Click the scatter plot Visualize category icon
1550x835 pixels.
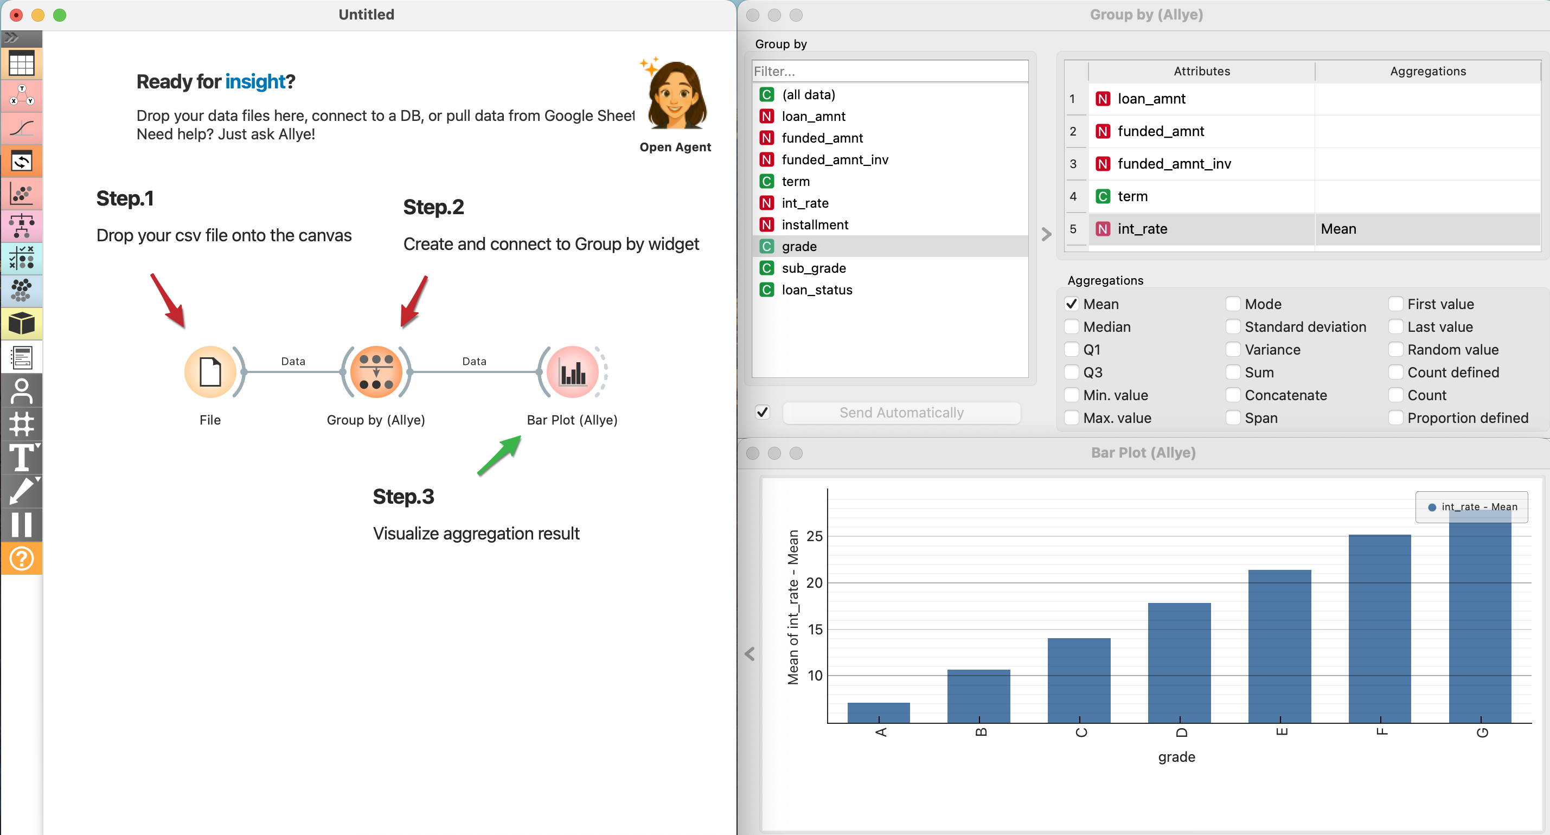click(21, 193)
